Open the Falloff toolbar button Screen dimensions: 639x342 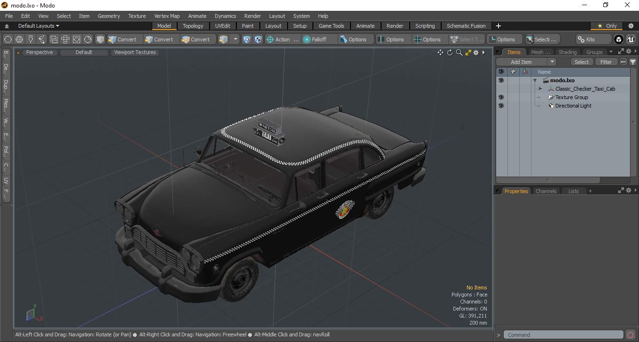(x=319, y=39)
